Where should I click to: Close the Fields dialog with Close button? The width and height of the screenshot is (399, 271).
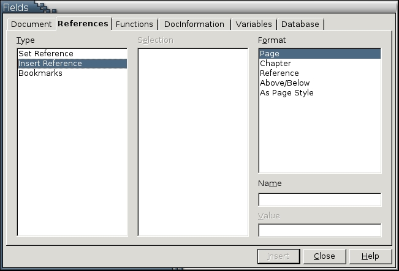tap(325, 256)
